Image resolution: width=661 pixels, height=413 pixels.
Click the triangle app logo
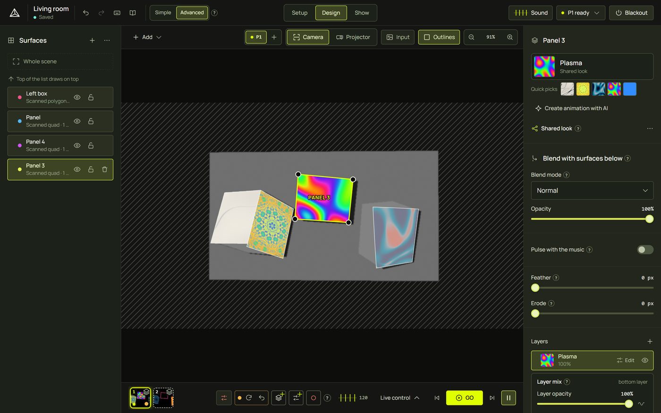15,13
